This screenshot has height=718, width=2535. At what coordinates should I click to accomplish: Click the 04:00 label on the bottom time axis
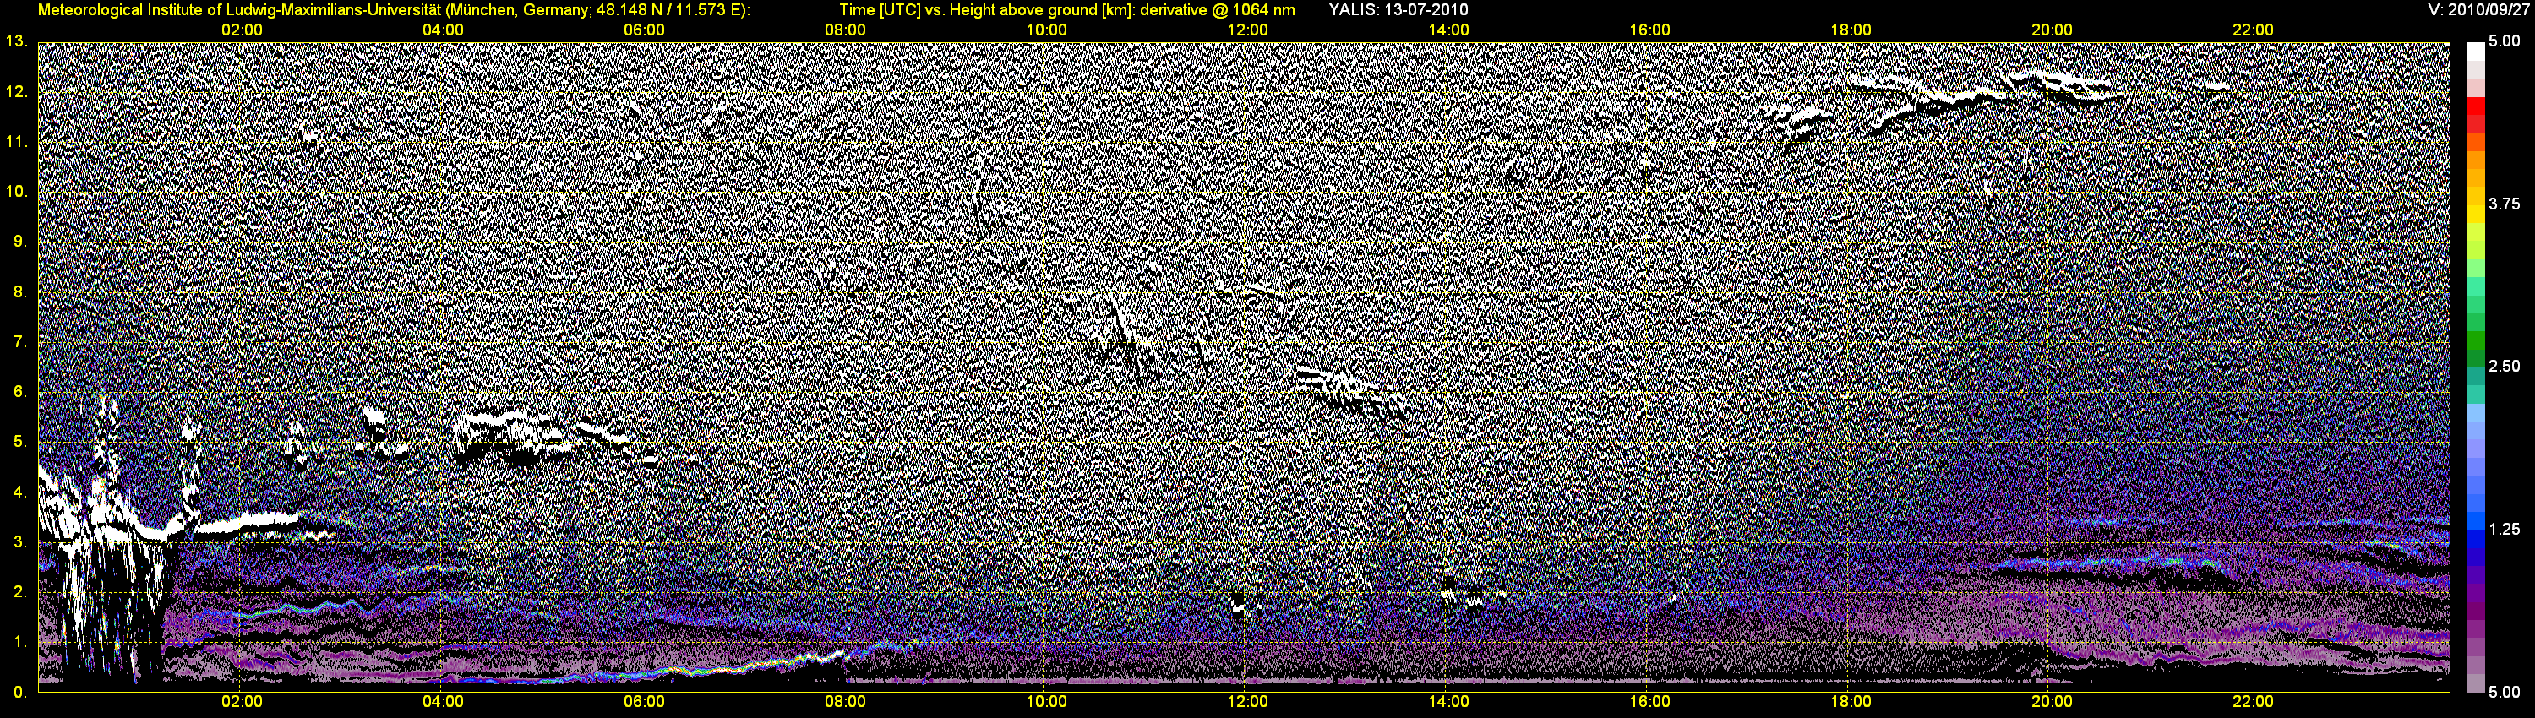click(x=443, y=702)
